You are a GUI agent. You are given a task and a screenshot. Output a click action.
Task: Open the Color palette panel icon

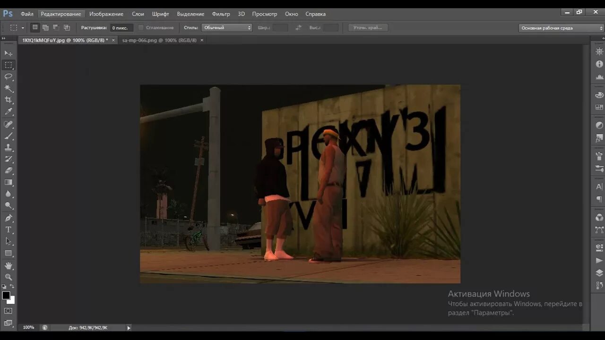tap(599, 95)
